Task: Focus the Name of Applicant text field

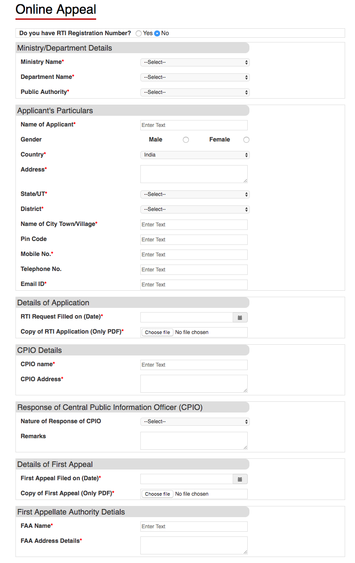Action: click(194, 125)
